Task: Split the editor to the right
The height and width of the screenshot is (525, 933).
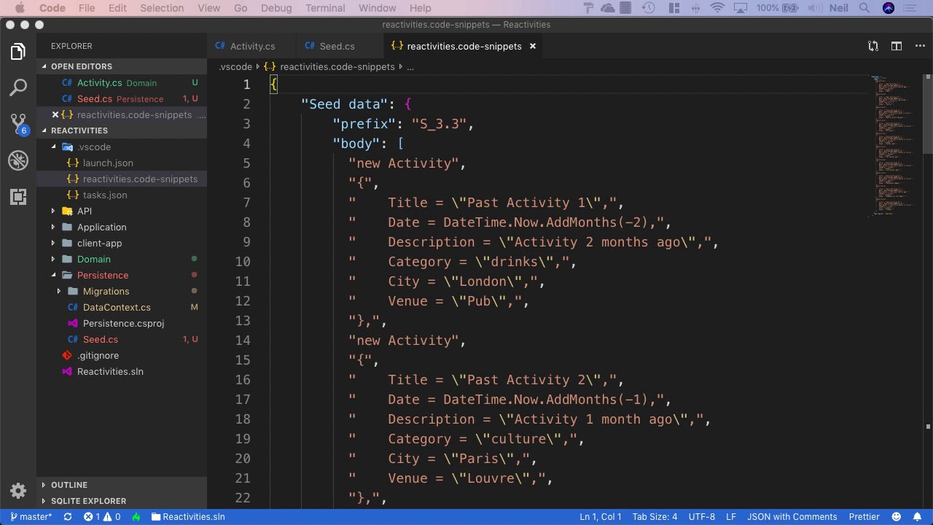Action: pos(897,46)
